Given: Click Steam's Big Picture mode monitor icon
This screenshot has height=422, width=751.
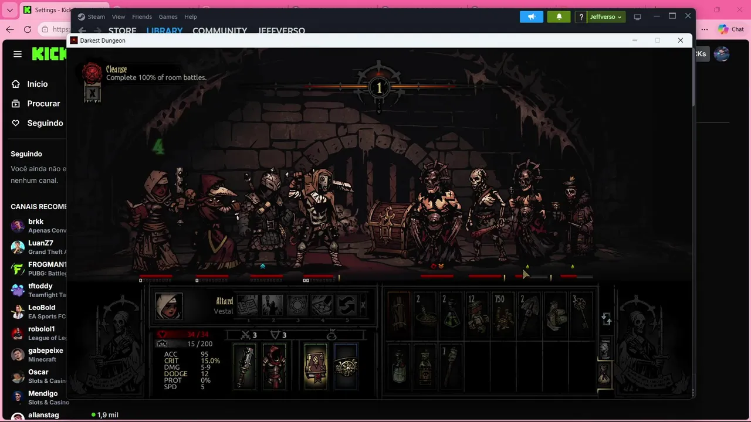Looking at the screenshot, I should [x=638, y=17].
